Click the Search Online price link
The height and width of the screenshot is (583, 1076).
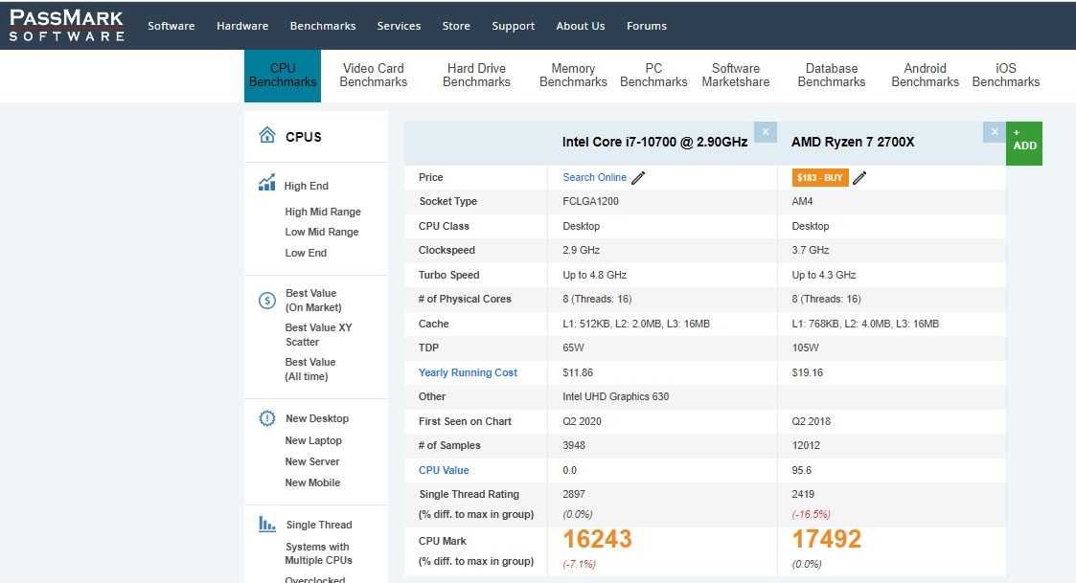pos(594,178)
